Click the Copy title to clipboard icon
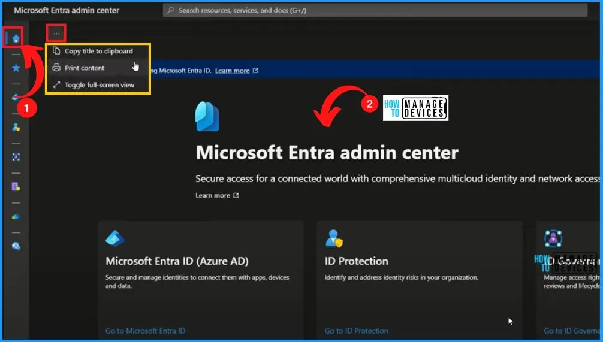The height and width of the screenshot is (342, 603). click(x=56, y=51)
